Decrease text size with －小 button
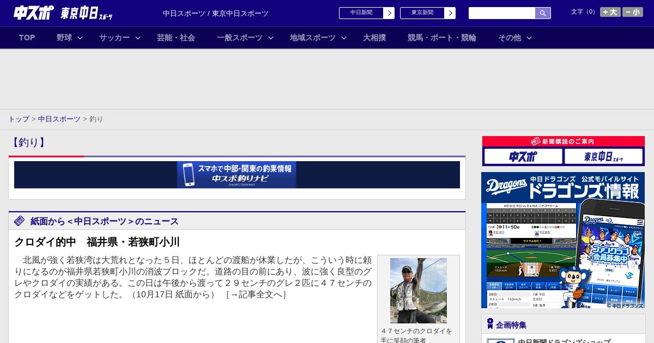654x343 pixels. click(633, 12)
